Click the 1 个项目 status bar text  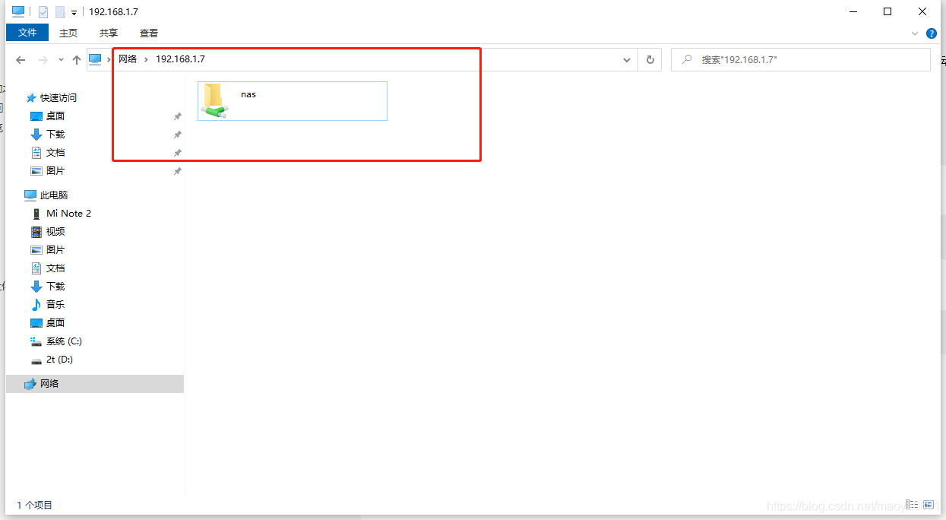pyautogui.click(x=35, y=505)
